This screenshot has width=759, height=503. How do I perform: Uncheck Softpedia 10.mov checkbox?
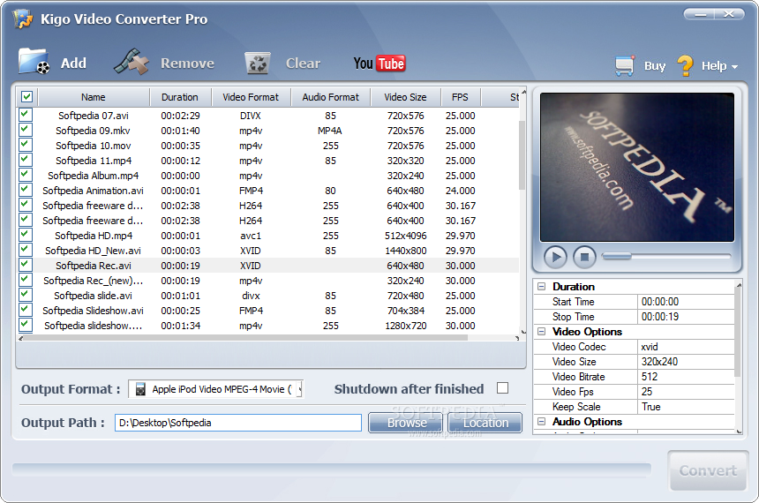[x=26, y=145]
